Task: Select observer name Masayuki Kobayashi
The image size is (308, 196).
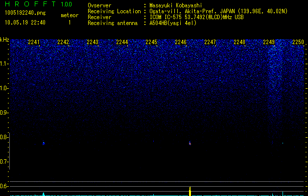Action: 175,5
